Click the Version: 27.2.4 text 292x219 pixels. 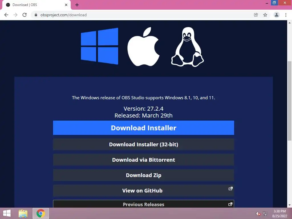[x=143, y=109]
